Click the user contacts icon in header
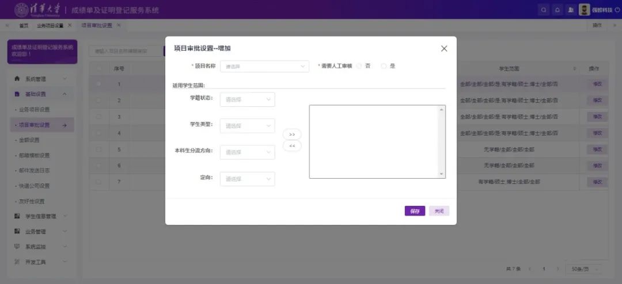The height and width of the screenshot is (284, 622). tap(571, 10)
